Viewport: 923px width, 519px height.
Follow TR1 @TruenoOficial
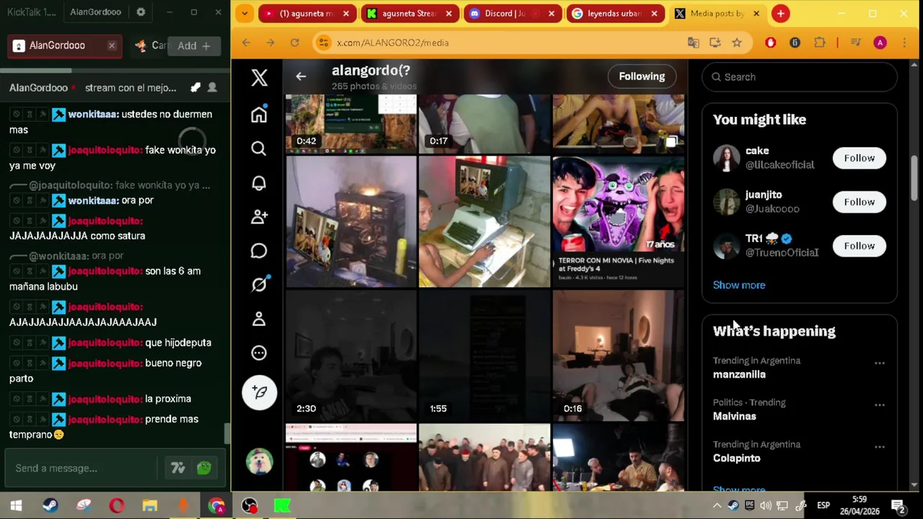click(x=859, y=246)
